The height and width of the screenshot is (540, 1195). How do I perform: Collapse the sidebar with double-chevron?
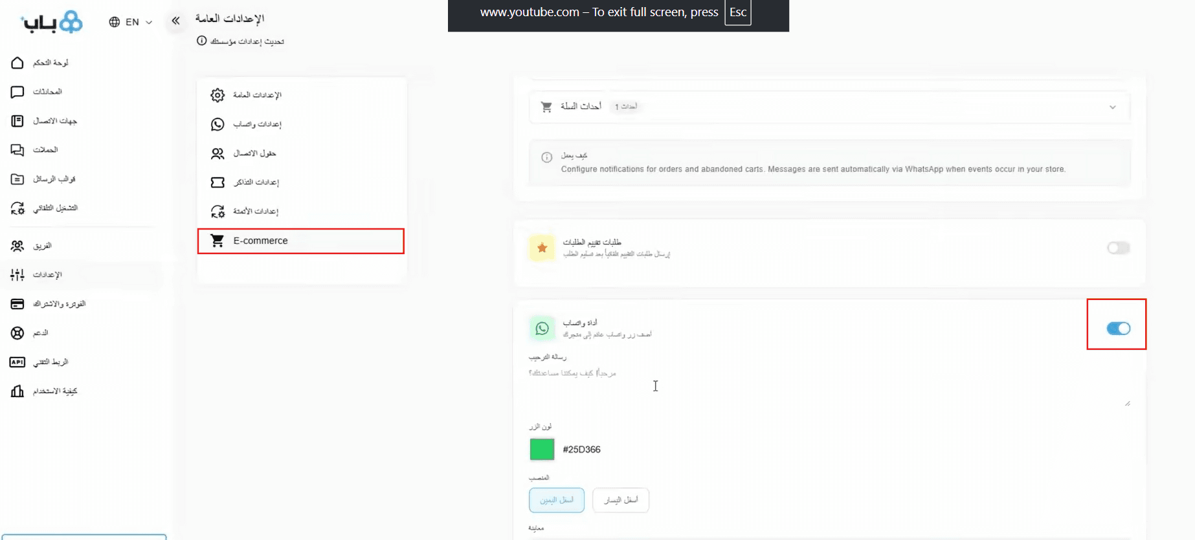[x=175, y=21]
